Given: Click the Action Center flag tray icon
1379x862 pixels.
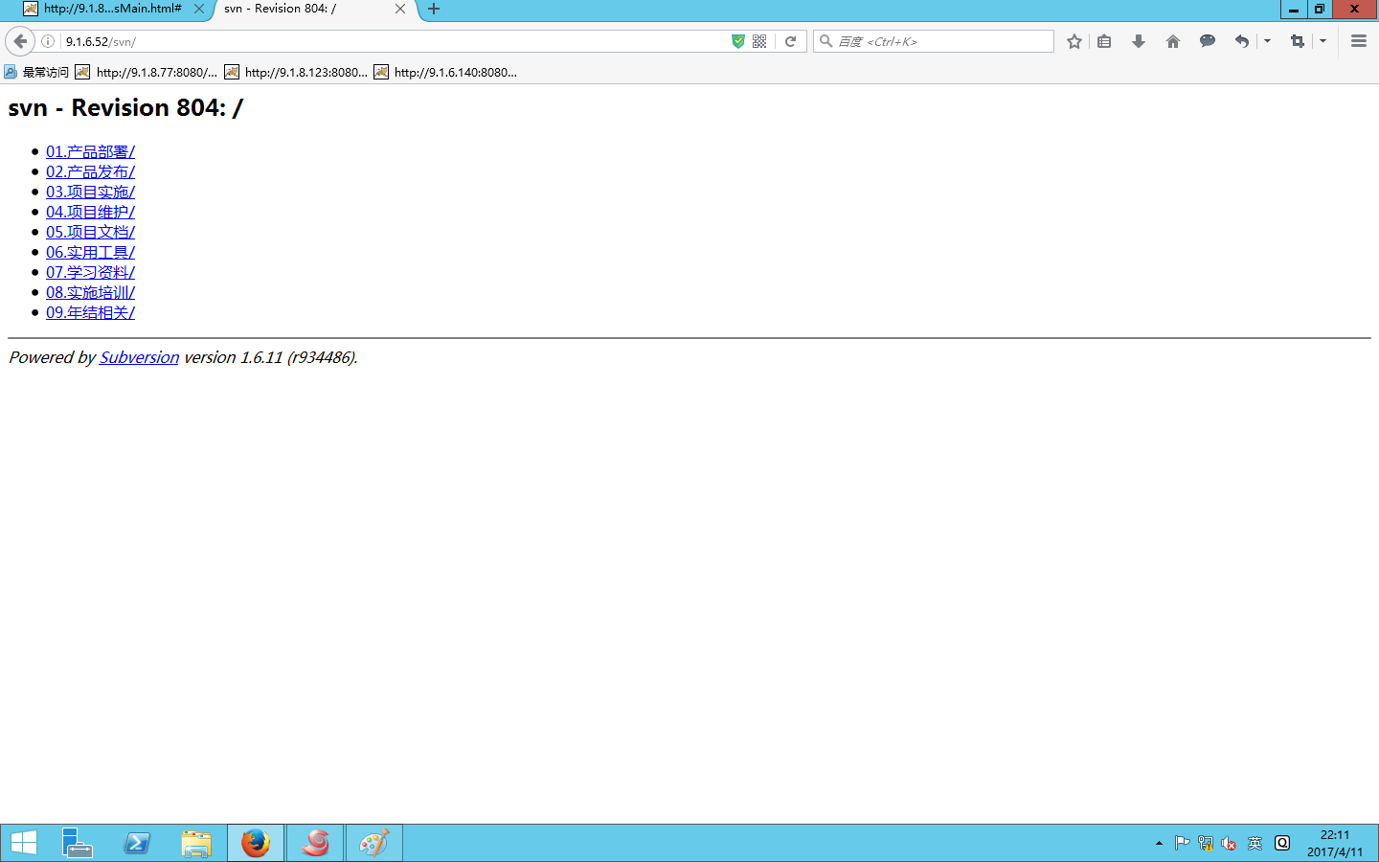Looking at the screenshot, I should 1182,843.
